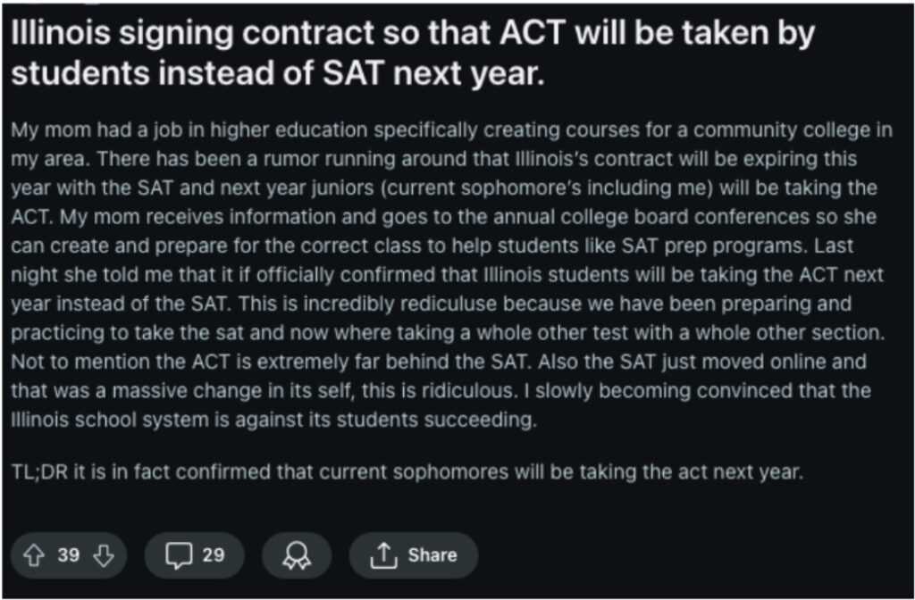The image size is (915, 600).
Task: Click title text 'students instead of SAT next year.'
Action: click(x=278, y=74)
